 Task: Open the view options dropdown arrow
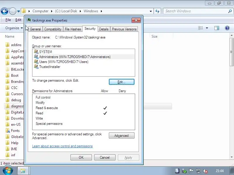(207, 28)
